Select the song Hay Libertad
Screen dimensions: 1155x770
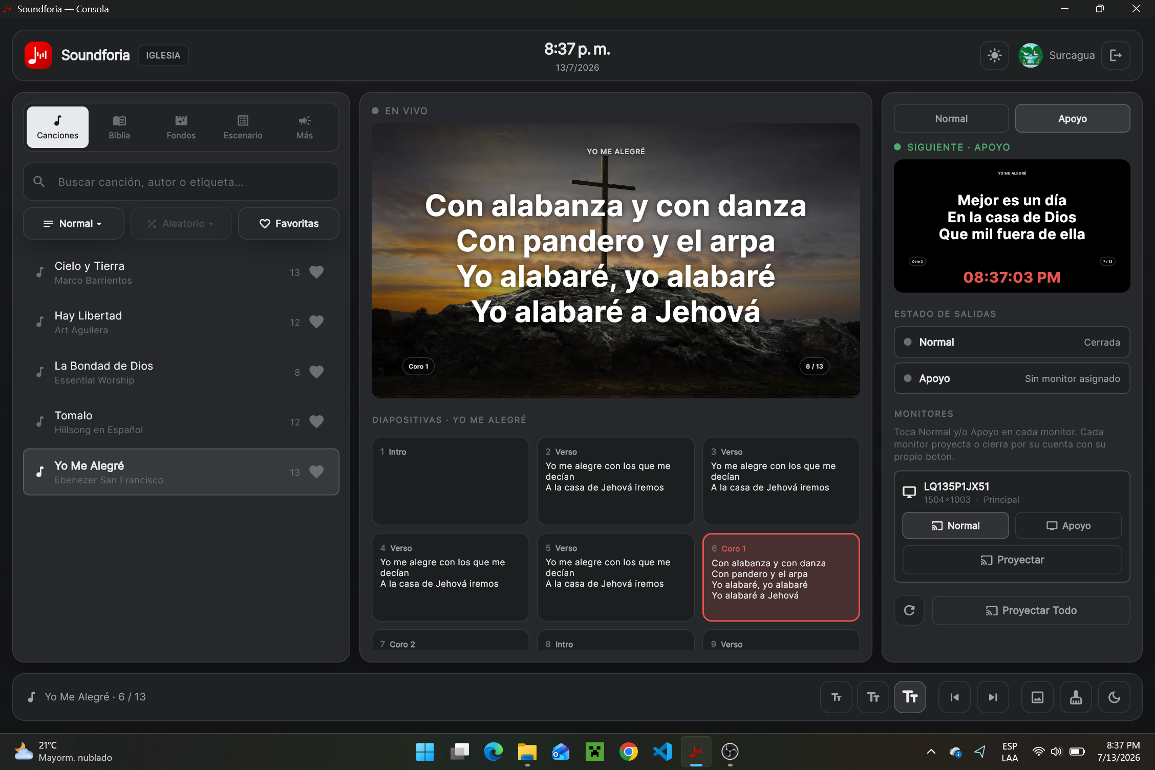pos(181,322)
